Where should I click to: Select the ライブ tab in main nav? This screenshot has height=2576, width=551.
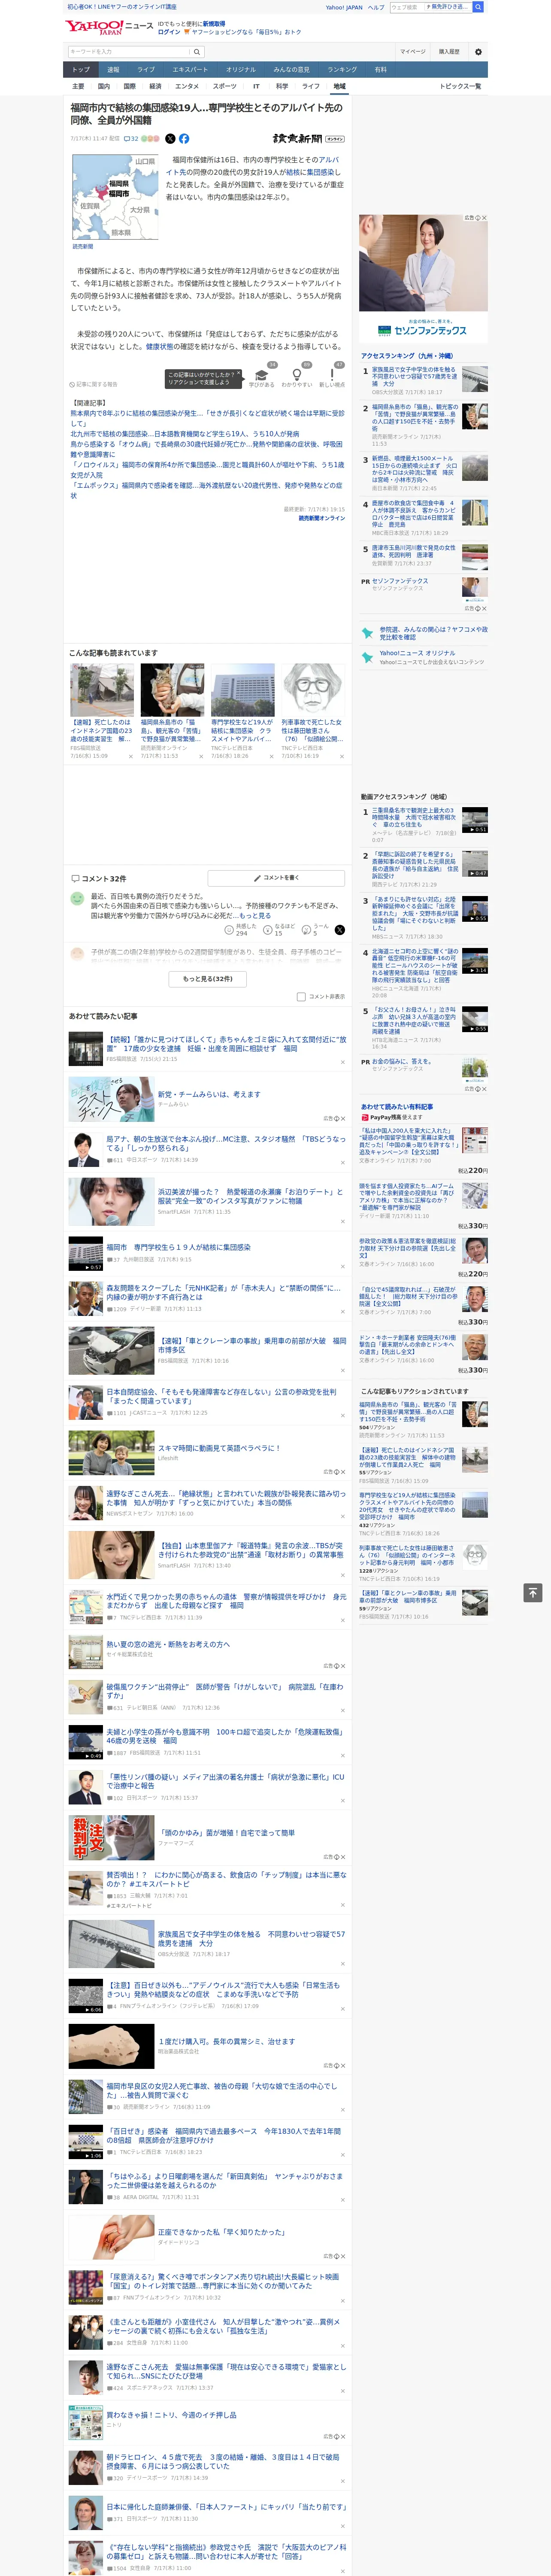[146, 70]
